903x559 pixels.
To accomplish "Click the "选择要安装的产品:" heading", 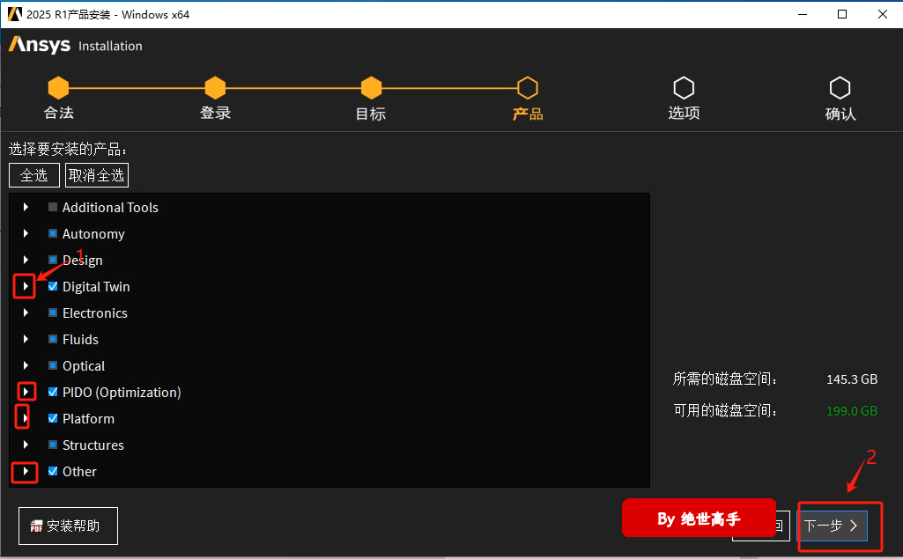I will (67, 149).
